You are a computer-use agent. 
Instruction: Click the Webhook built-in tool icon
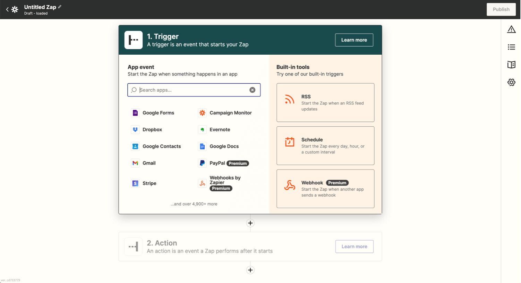(x=290, y=185)
